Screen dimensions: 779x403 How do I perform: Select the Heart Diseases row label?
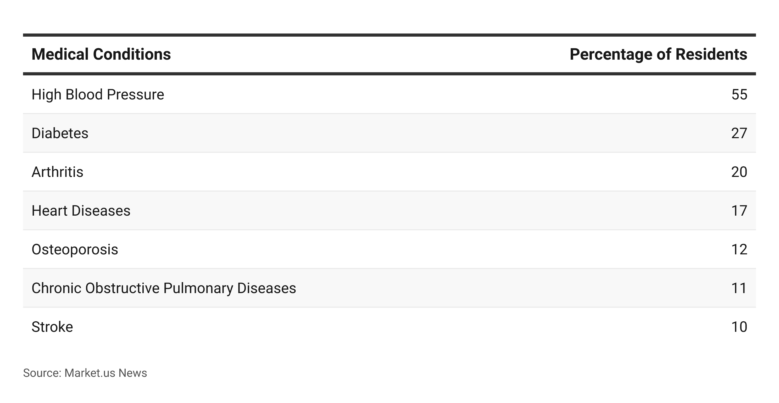pos(81,211)
